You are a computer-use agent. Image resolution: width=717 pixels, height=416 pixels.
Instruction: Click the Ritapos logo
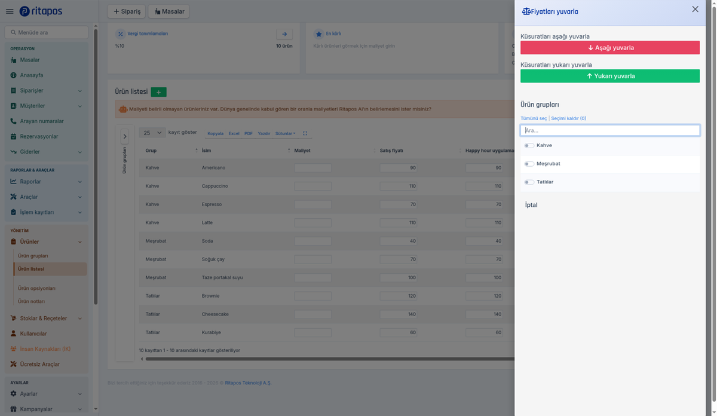click(x=41, y=11)
